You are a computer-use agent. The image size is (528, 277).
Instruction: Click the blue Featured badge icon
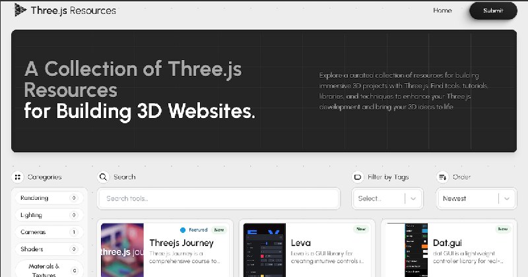click(x=183, y=230)
